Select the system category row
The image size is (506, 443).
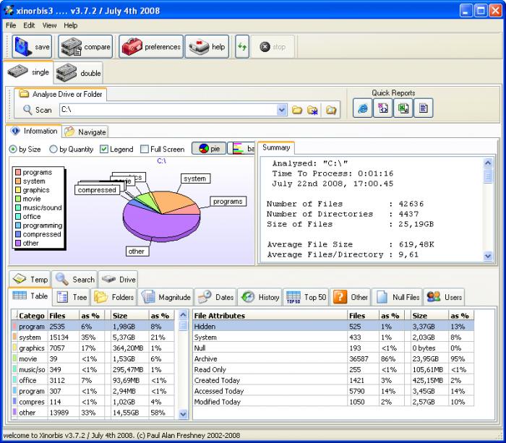[x=93, y=337]
